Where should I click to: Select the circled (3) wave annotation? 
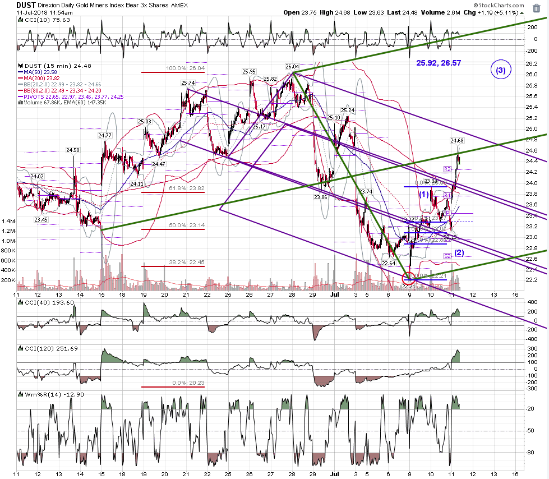[501, 70]
